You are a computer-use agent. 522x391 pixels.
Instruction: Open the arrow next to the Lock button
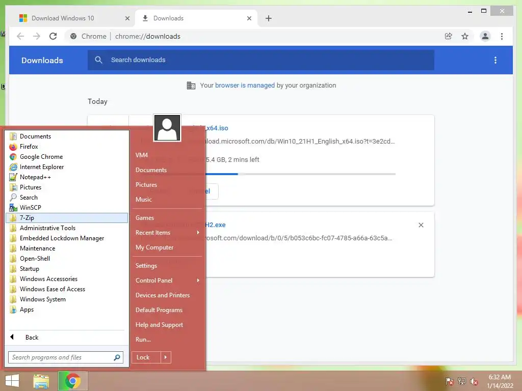point(166,357)
